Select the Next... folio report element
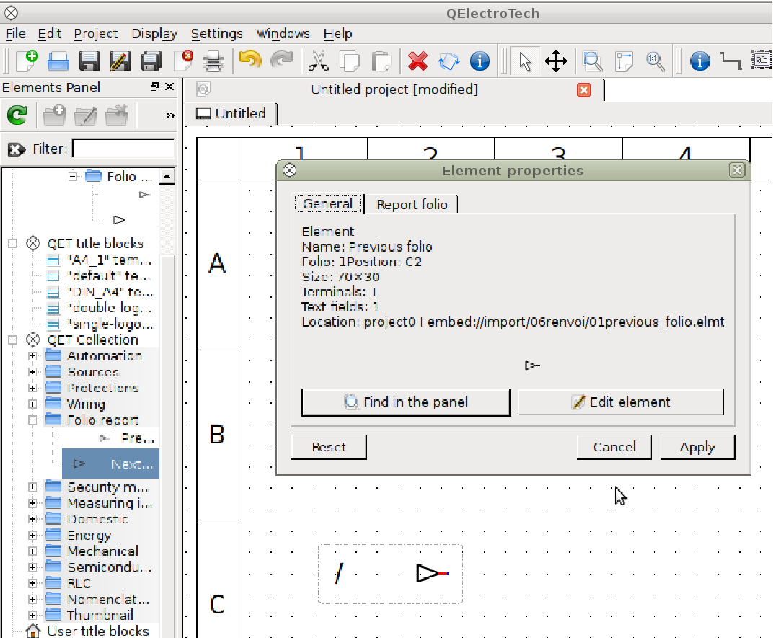 point(111,464)
